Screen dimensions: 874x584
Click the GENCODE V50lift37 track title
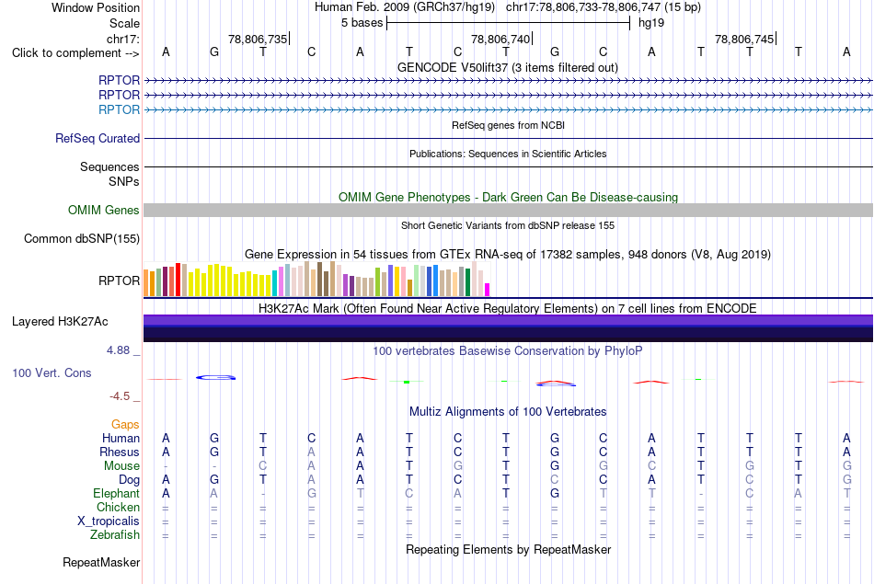coord(508,68)
